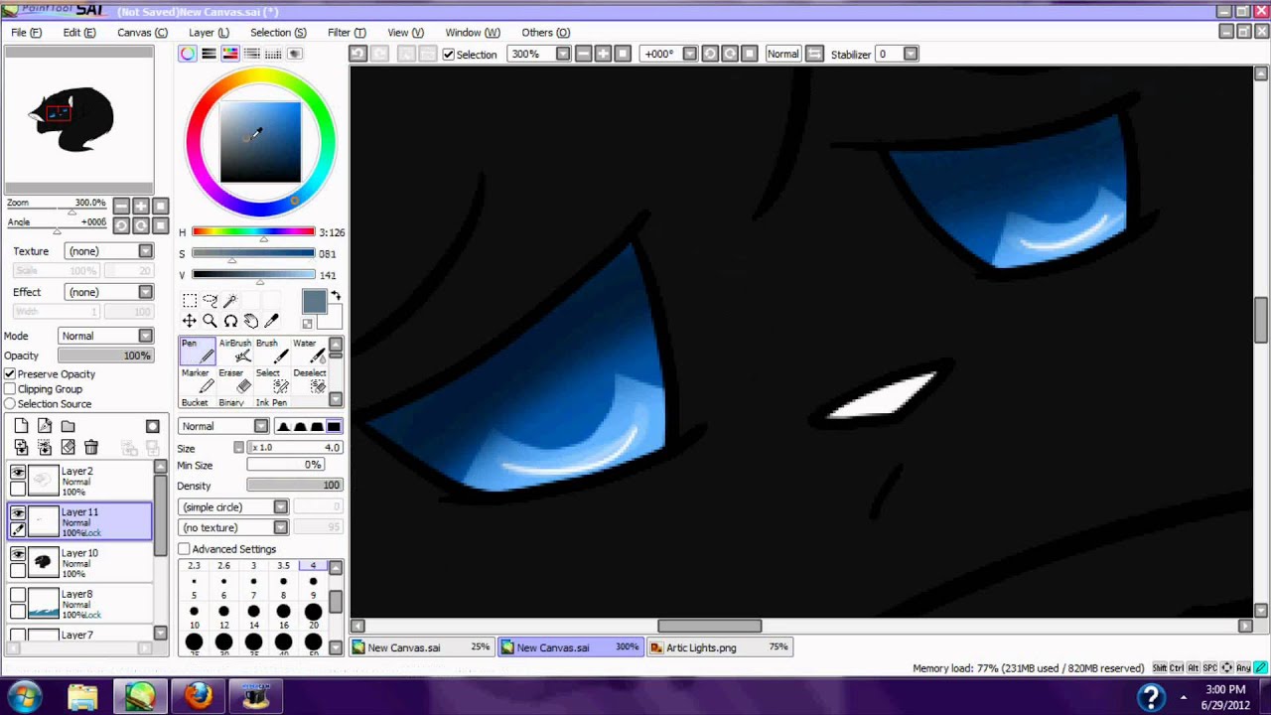Image resolution: width=1271 pixels, height=715 pixels.
Task: Open the Effect dropdown
Action: click(x=109, y=292)
